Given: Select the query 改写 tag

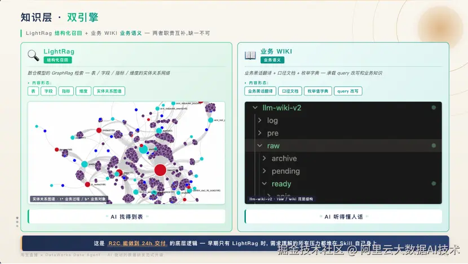Looking at the screenshot, I should [348, 91].
